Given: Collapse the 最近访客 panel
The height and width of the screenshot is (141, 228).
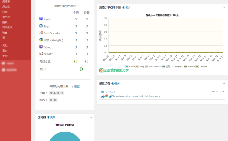Looking at the screenshot, I should click(x=224, y=83).
